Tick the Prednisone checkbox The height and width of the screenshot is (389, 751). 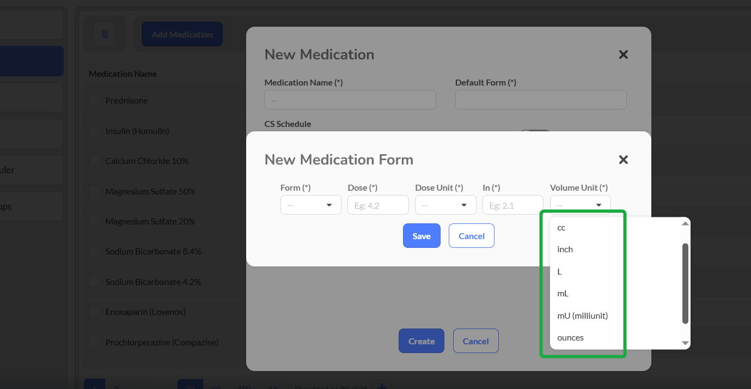click(x=95, y=100)
